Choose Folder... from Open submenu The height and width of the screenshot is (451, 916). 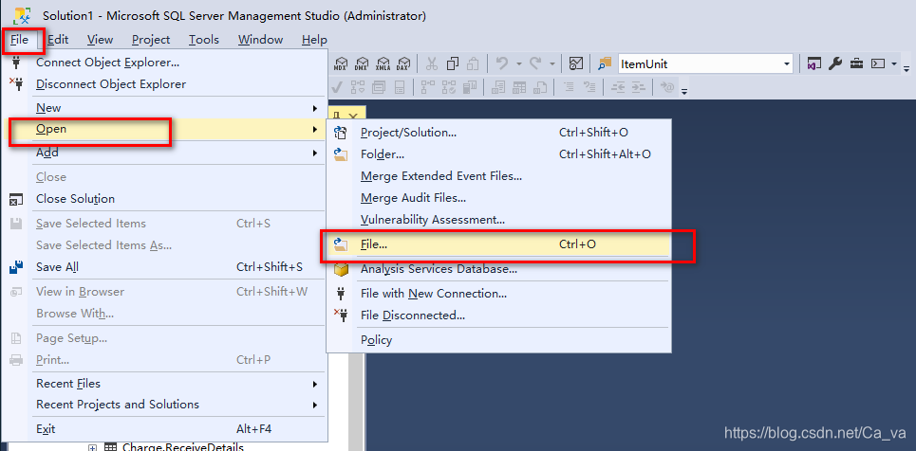(x=498, y=154)
